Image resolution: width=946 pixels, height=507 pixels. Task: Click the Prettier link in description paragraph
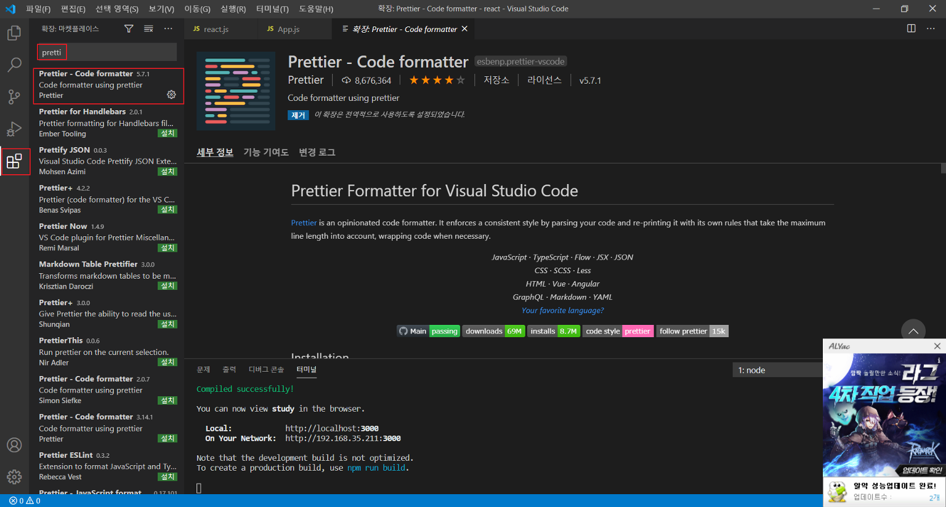pyautogui.click(x=304, y=223)
